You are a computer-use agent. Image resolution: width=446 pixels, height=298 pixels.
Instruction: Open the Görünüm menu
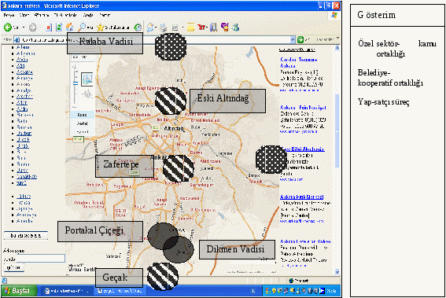(x=41, y=15)
